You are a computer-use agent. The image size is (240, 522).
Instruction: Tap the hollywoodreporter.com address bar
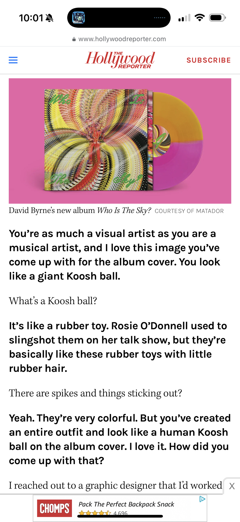click(122, 39)
